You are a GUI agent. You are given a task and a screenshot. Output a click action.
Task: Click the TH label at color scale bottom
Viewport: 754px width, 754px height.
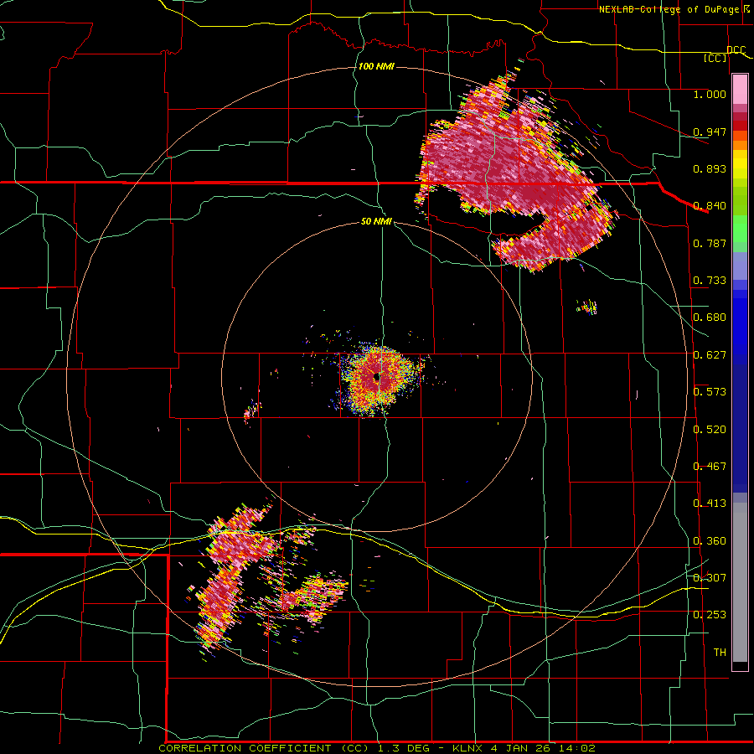point(720,653)
